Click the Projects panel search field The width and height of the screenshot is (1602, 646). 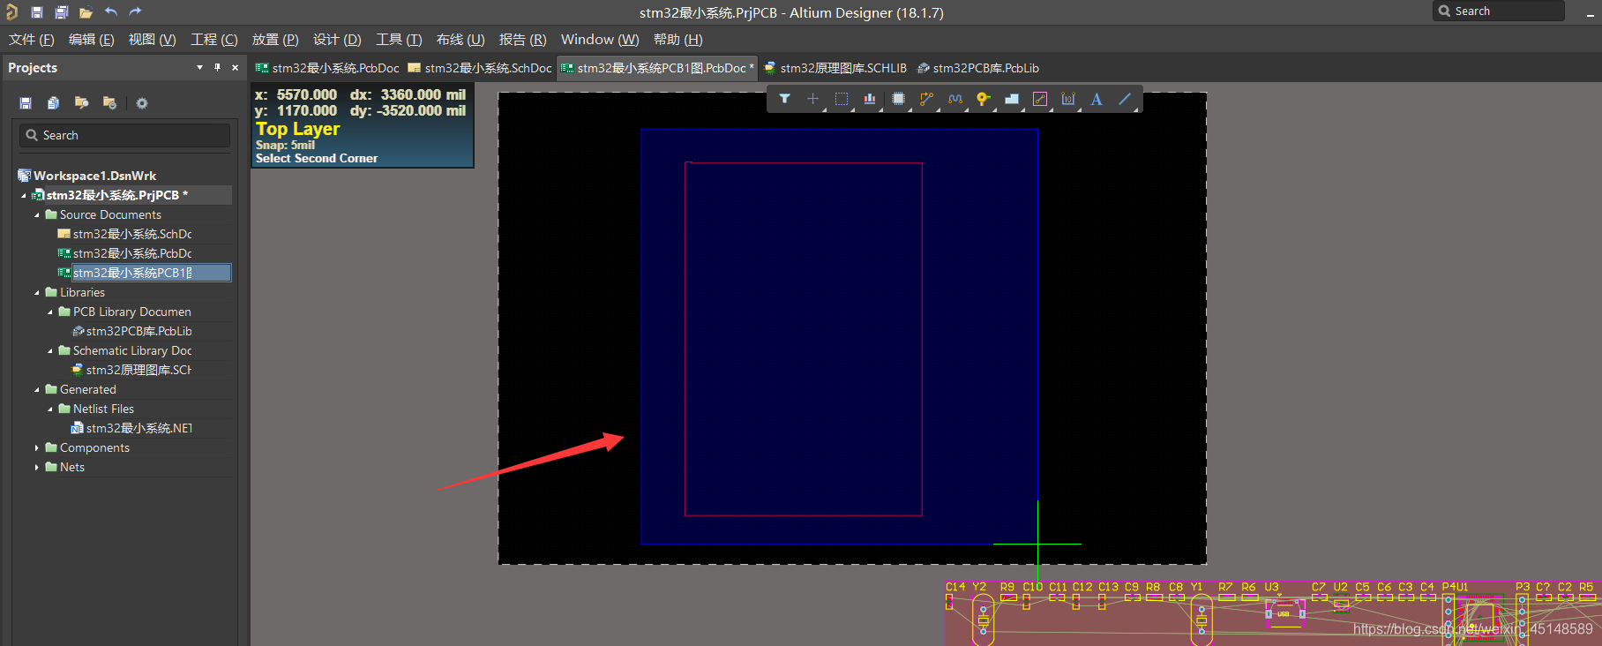click(125, 135)
